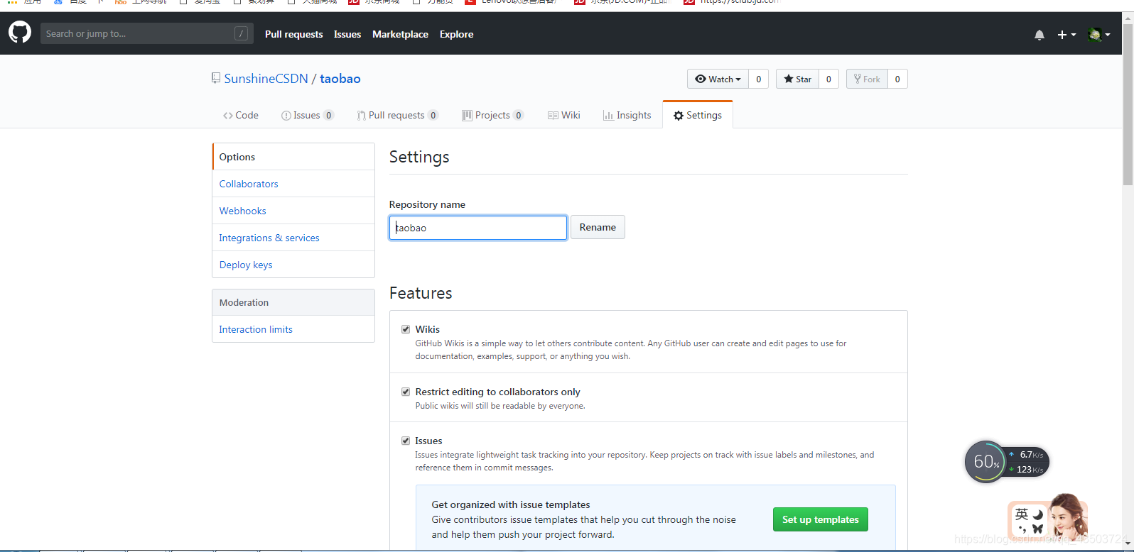Toggle Restrict editing to collaborators only

(406, 392)
